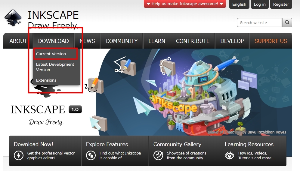Open the CONTRIBUTE menu
The width and height of the screenshot is (300, 171).
193,41
